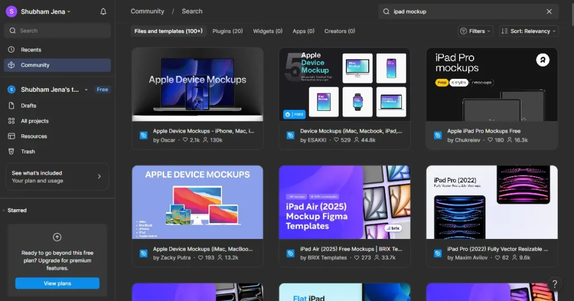Open the help question mark button

[554, 284]
